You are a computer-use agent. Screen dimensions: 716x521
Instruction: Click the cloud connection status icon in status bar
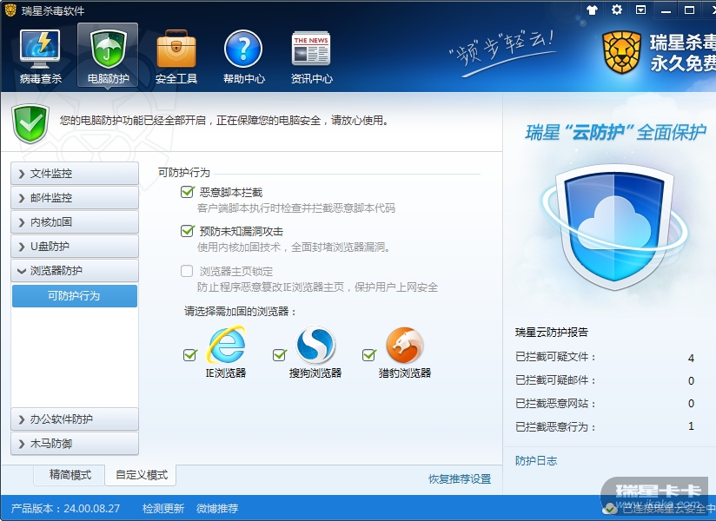pyautogui.click(x=609, y=508)
